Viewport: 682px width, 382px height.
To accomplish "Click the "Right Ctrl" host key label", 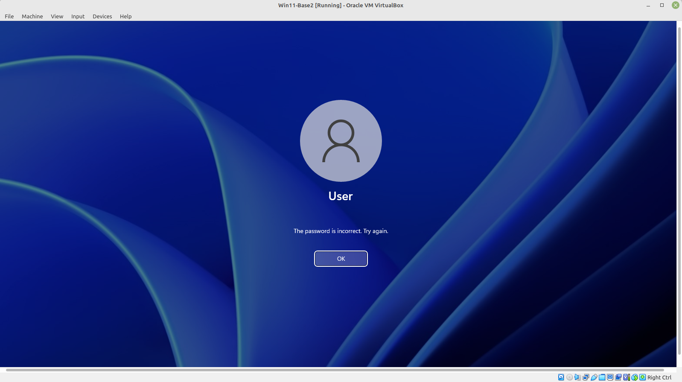I will pyautogui.click(x=659, y=377).
